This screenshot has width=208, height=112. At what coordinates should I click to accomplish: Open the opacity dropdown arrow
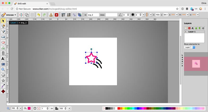point(69,108)
